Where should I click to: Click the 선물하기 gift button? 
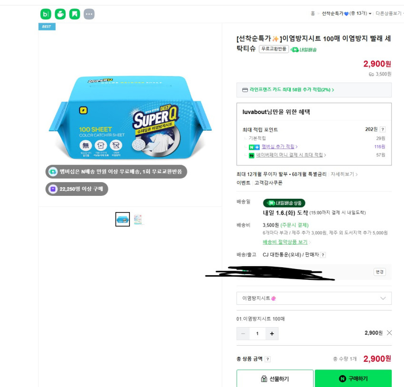click(275, 378)
